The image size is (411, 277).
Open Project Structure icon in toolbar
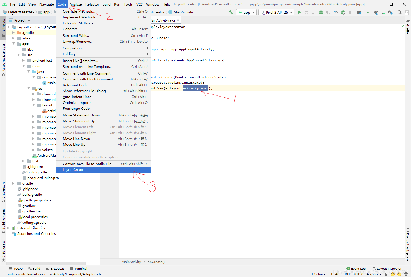pyautogui.click(x=359, y=12)
